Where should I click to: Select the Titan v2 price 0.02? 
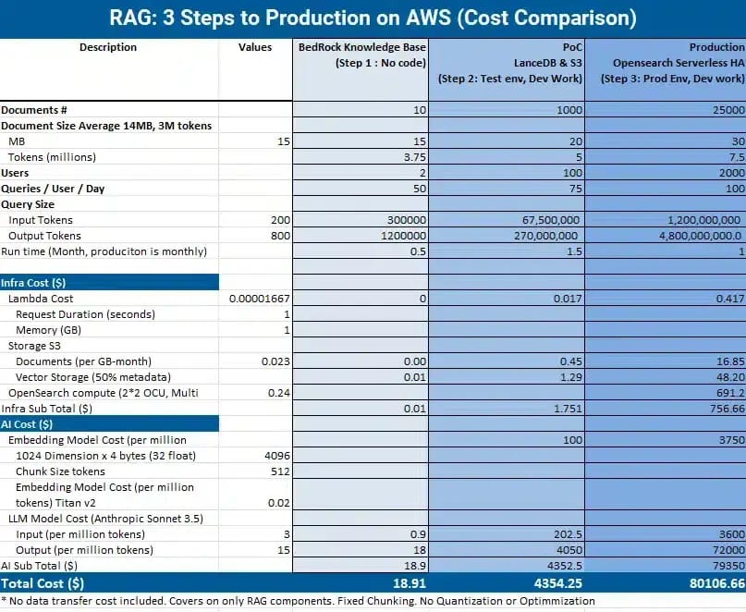(x=279, y=503)
